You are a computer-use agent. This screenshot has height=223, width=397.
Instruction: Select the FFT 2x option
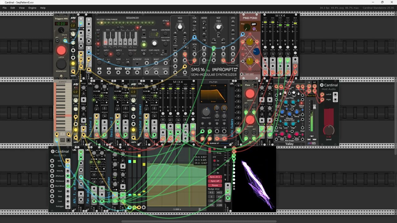(x=214, y=165)
